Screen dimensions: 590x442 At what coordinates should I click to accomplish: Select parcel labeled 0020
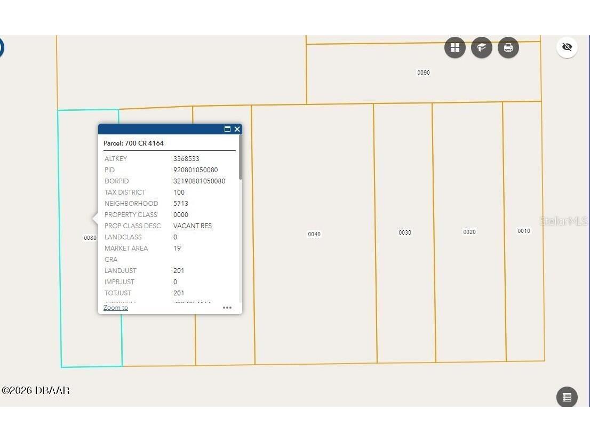click(x=469, y=232)
